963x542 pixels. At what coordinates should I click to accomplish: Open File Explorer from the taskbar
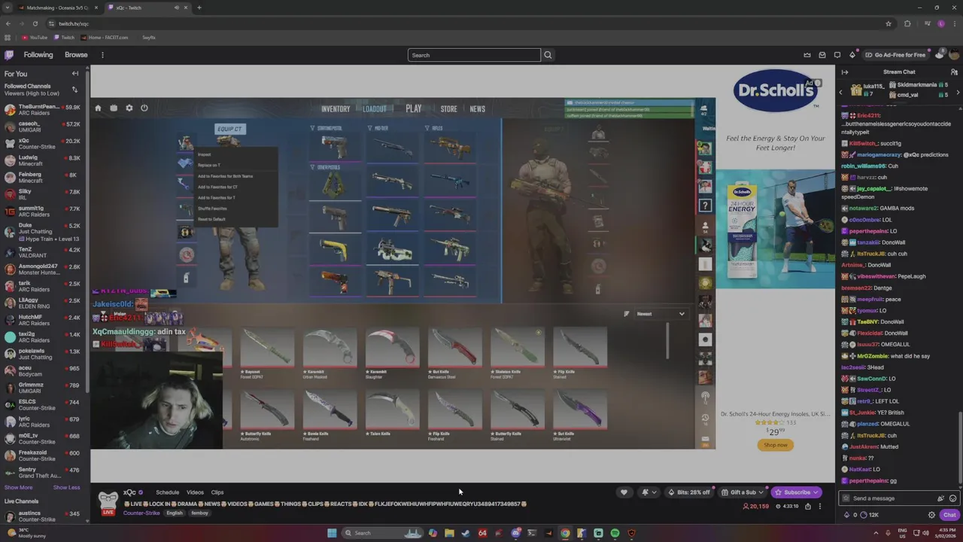click(x=449, y=533)
